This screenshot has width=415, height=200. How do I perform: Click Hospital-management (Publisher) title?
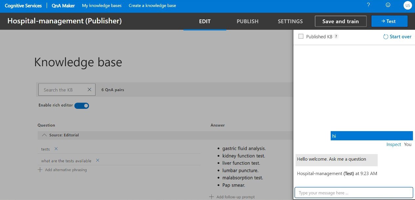65,21
